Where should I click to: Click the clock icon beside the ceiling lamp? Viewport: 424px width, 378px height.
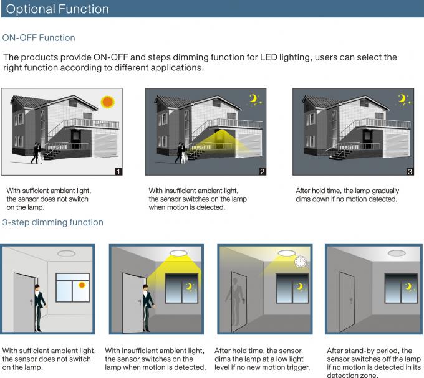[300, 263]
